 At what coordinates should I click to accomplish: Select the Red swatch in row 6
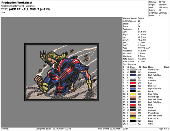(x=133, y=83)
